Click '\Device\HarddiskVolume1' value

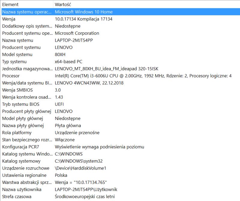pos(80,168)
